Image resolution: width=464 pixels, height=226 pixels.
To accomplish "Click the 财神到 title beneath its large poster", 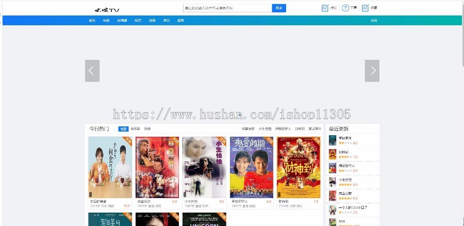I will click(x=284, y=201).
